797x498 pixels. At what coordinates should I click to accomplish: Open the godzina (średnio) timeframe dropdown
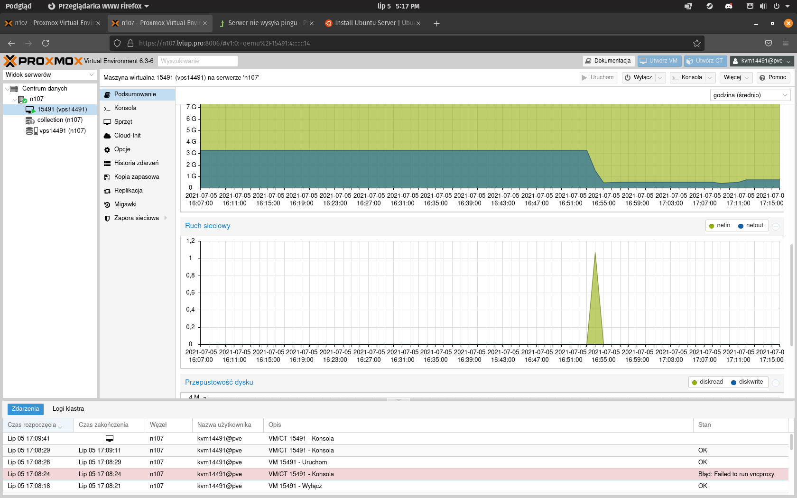750,95
